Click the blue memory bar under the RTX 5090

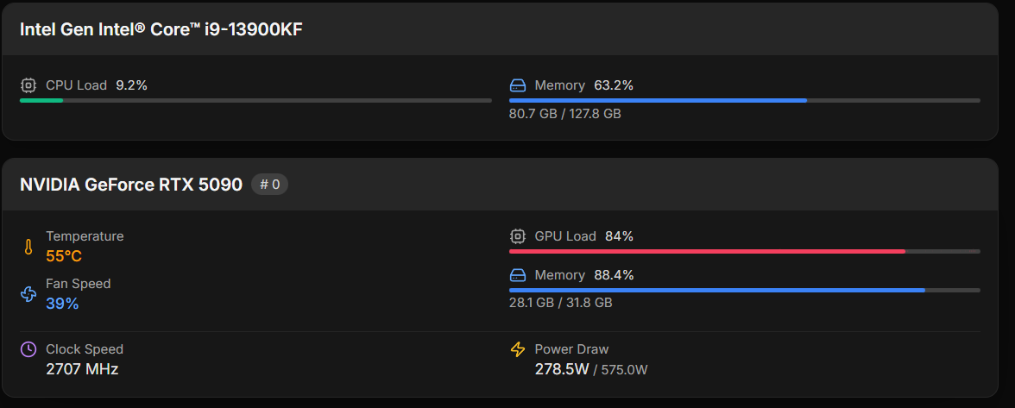pyautogui.click(x=716, y=290)
